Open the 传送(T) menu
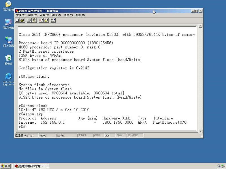 68,15
